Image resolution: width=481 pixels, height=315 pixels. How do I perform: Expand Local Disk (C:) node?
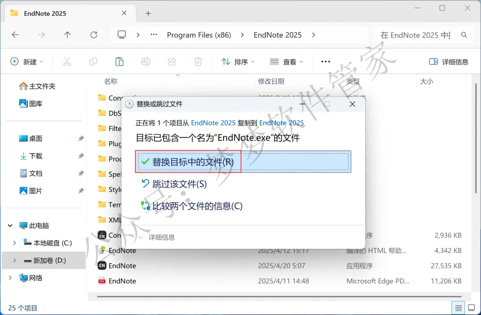[14, 243]
